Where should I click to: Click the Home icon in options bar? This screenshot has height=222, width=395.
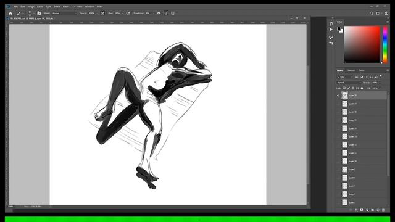pos(10,13)
